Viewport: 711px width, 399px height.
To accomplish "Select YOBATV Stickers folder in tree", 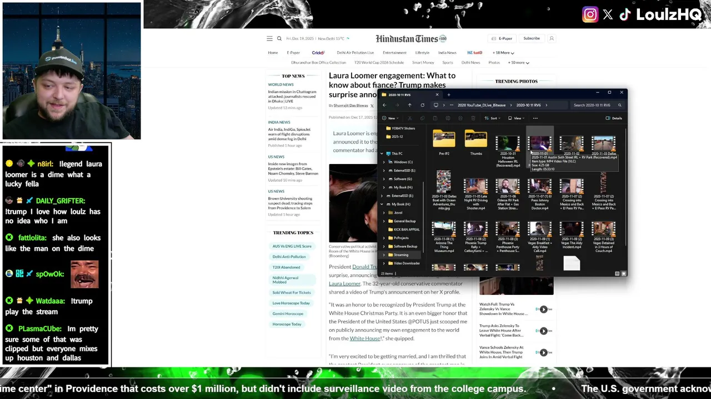I will (x=400, y=128).
